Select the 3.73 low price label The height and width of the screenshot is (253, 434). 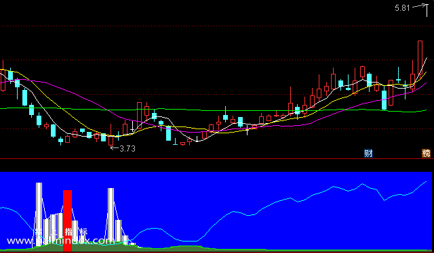127,149
